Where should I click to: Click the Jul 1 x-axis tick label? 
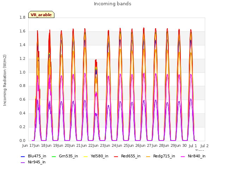point(193,146)
